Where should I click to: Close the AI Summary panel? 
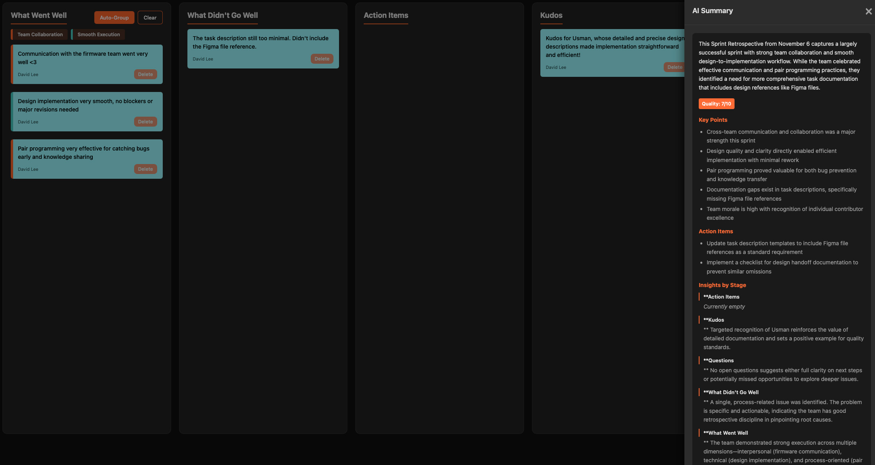tap(869, 11)
